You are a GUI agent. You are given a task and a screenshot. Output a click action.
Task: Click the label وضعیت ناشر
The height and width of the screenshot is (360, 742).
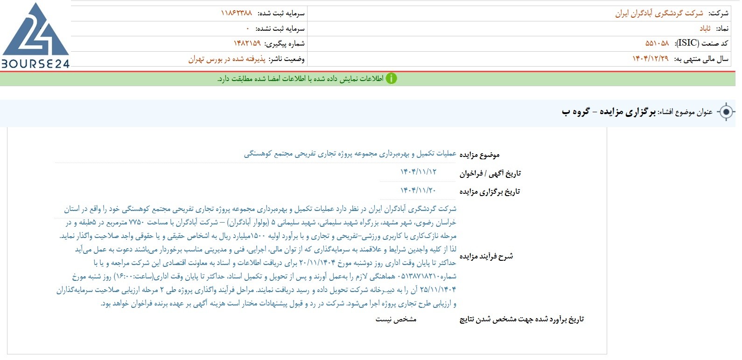[x=287, y=59]
